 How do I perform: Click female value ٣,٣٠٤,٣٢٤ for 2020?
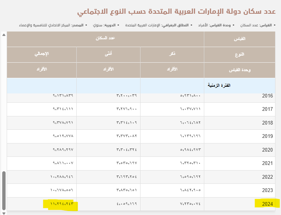point(127,150)
